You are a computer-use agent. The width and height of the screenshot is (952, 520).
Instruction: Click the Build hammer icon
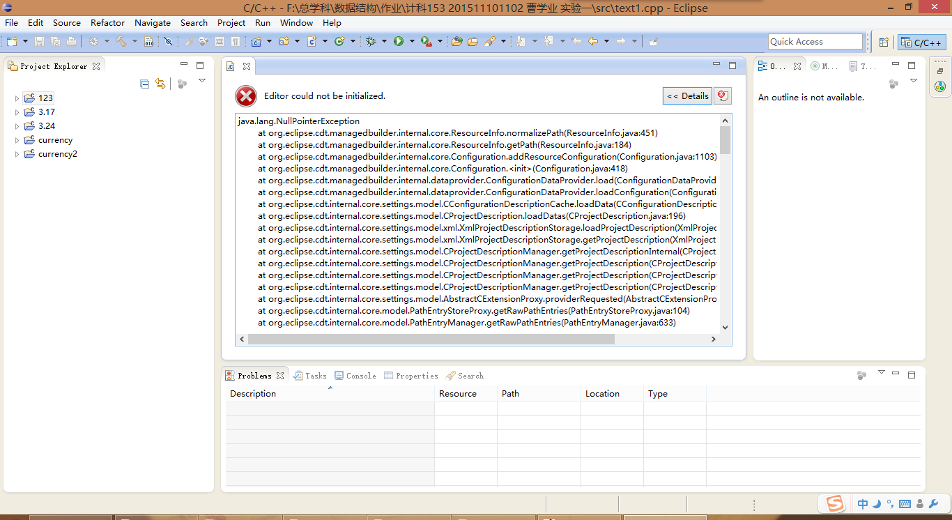pyautogui.click(x=121, y=42)
